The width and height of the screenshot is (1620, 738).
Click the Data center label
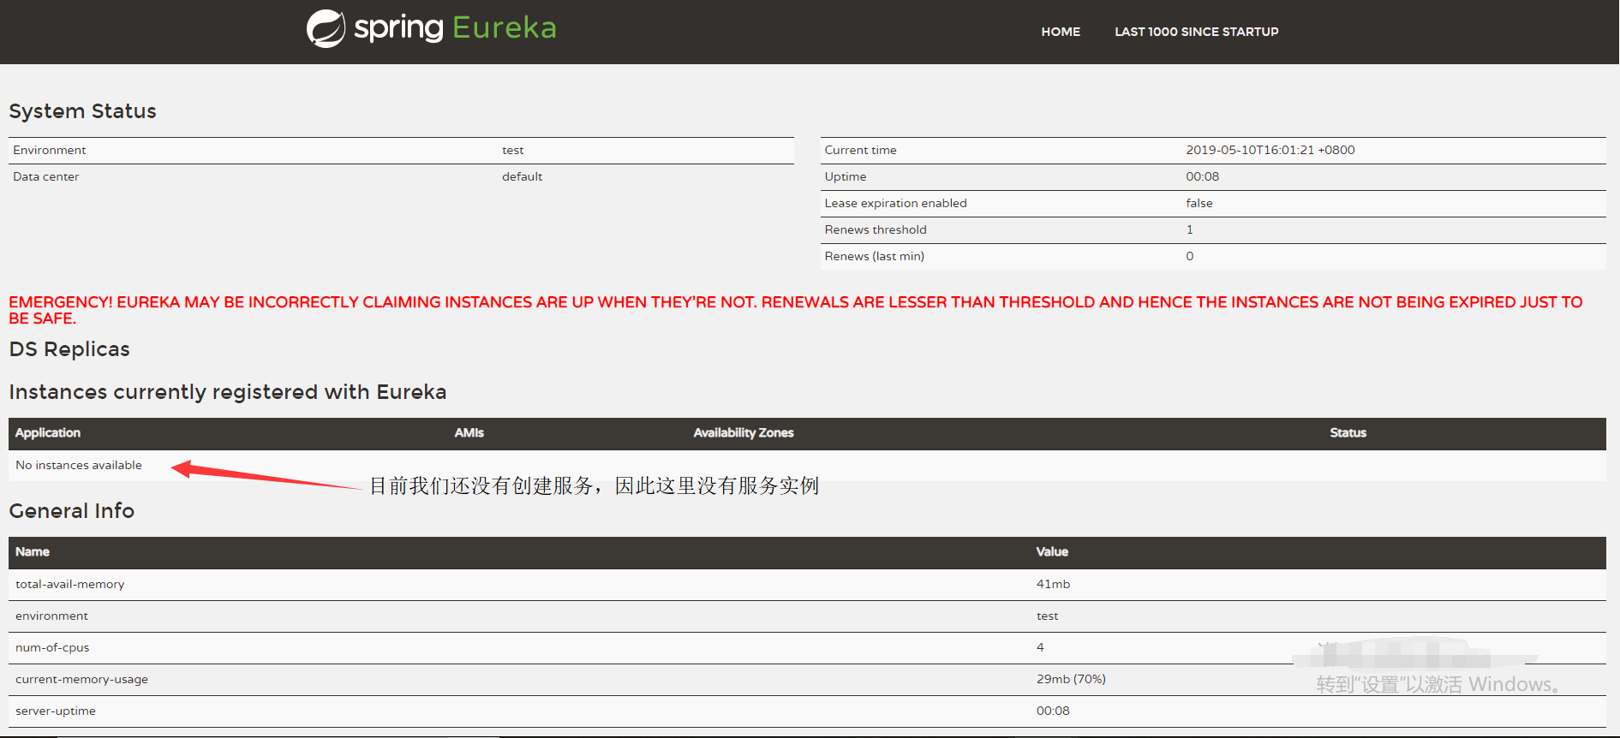coord(45,176)
